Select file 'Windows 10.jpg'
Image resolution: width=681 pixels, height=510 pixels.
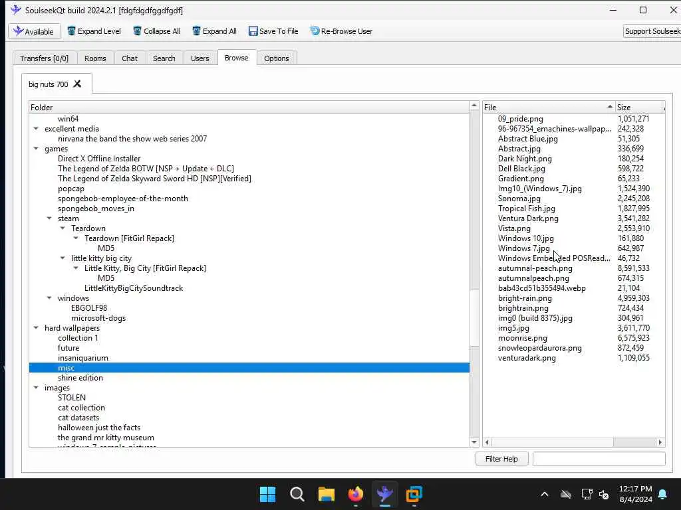[525, 238]
